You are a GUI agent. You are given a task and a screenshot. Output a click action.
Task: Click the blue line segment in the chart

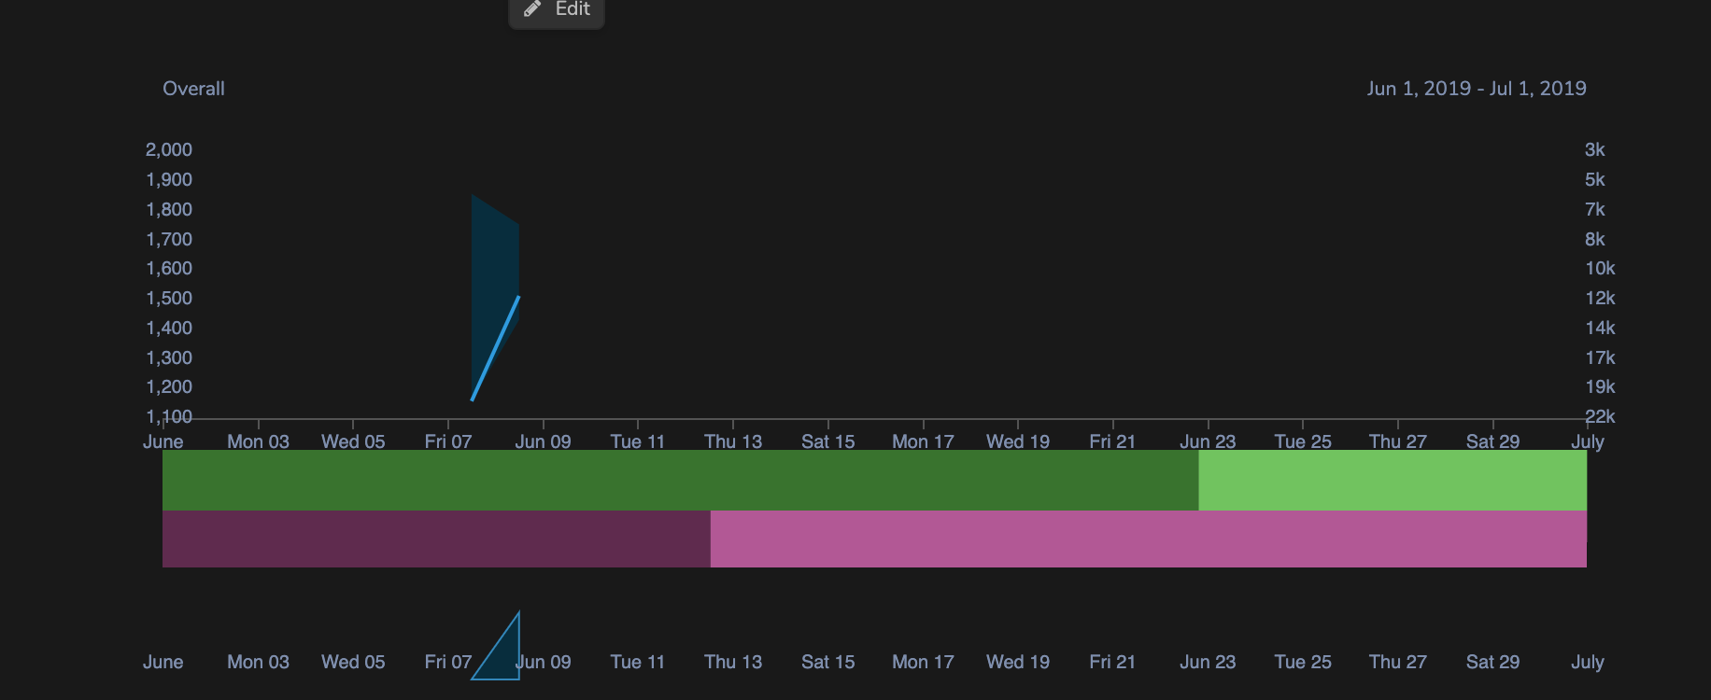click(496, 348)
